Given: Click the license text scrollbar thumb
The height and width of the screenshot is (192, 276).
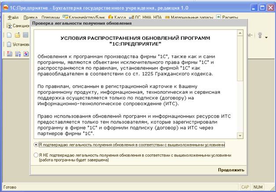Looking at the screenshot, I should [240, 59].
